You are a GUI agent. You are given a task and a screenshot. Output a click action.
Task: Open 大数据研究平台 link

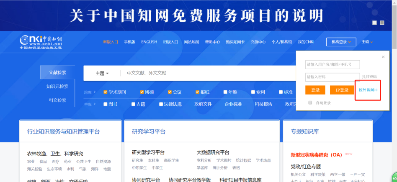(213, 152)
